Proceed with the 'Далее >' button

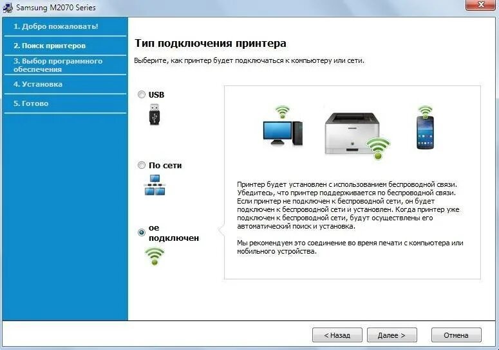click(391, 335)
